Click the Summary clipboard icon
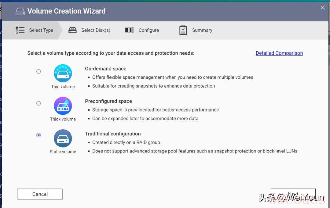Image resolution: width=330 pixels, height=208 pixels. 183,30
